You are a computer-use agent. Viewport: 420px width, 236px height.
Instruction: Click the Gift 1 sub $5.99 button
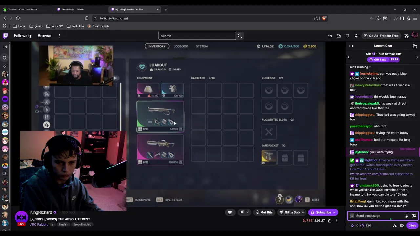click(x=383, y=60)
